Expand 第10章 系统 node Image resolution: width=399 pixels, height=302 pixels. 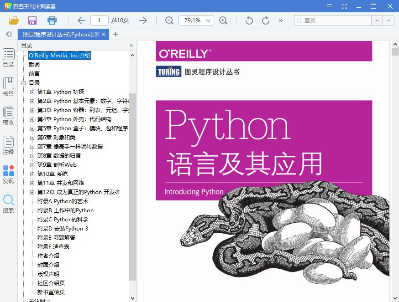click(32, 174)
